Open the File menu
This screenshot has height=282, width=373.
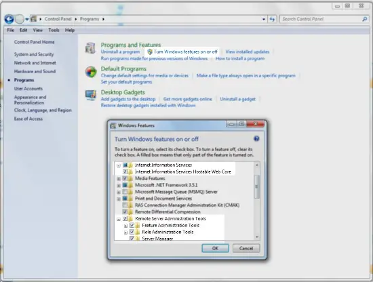(x=10, y=30)
